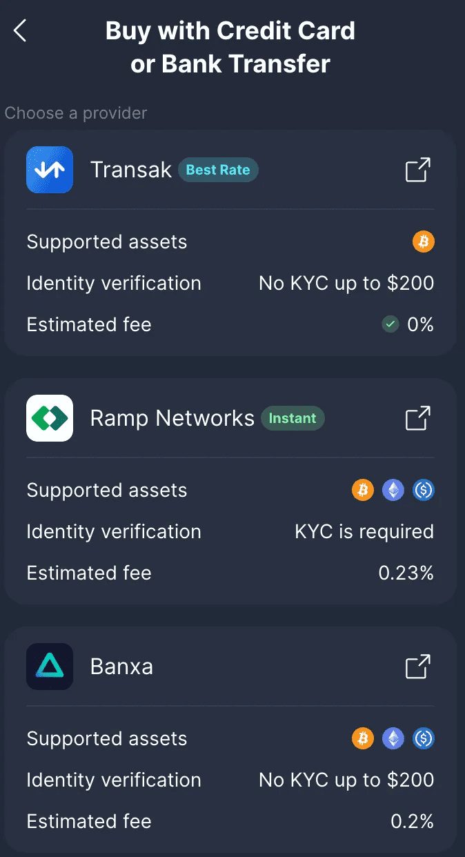Click the Ethereum icon in Banxa supported assets
465x857 pixels.
(x=393, y=738)
